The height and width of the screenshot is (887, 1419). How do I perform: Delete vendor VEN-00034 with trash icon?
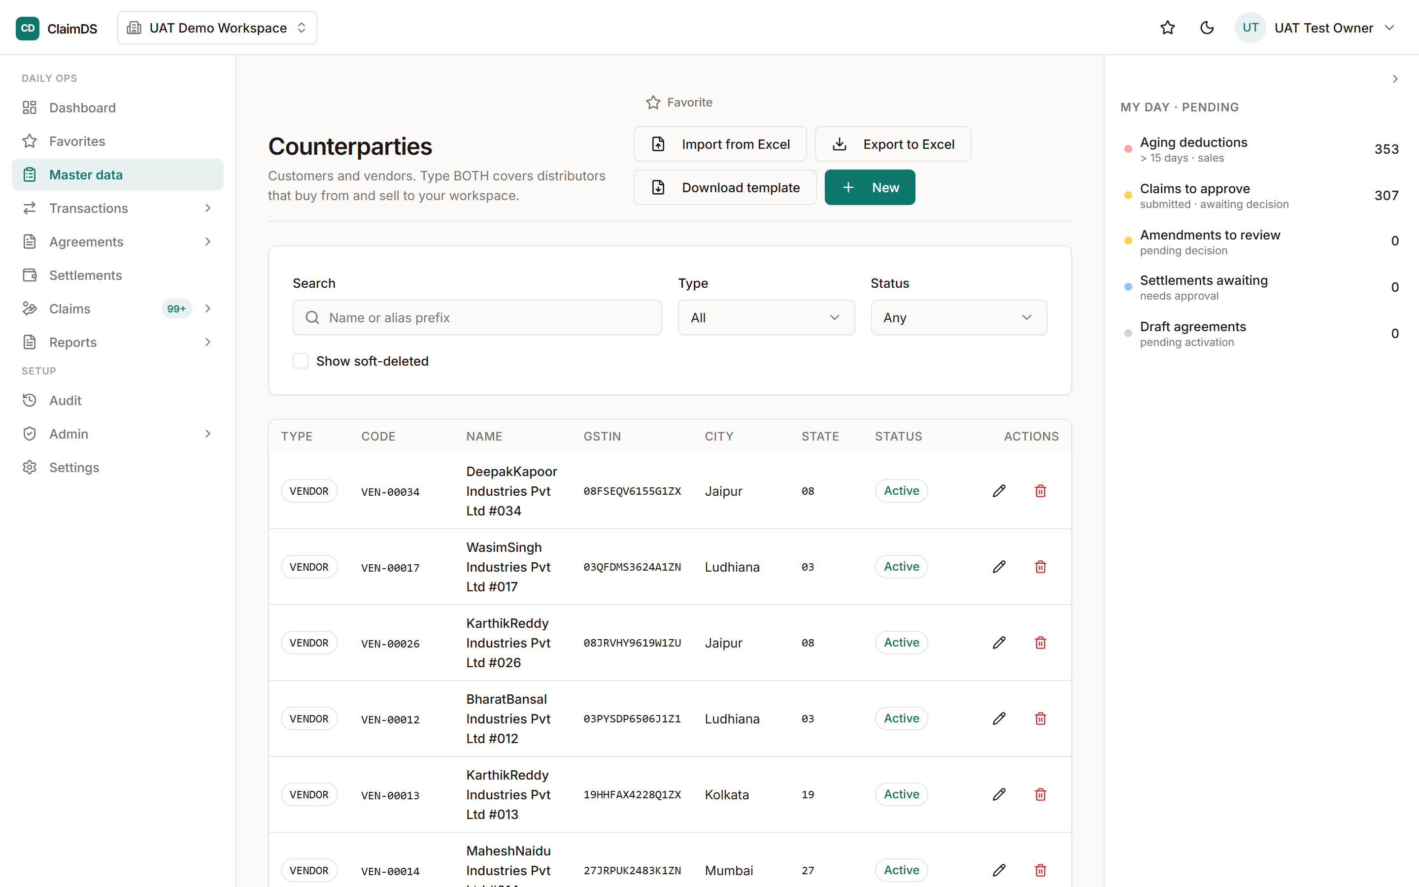tap(1040, 491)
